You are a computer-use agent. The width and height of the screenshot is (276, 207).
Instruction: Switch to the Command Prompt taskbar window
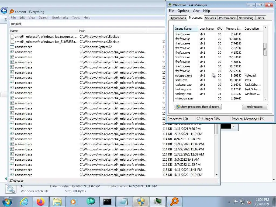point(107,202)
